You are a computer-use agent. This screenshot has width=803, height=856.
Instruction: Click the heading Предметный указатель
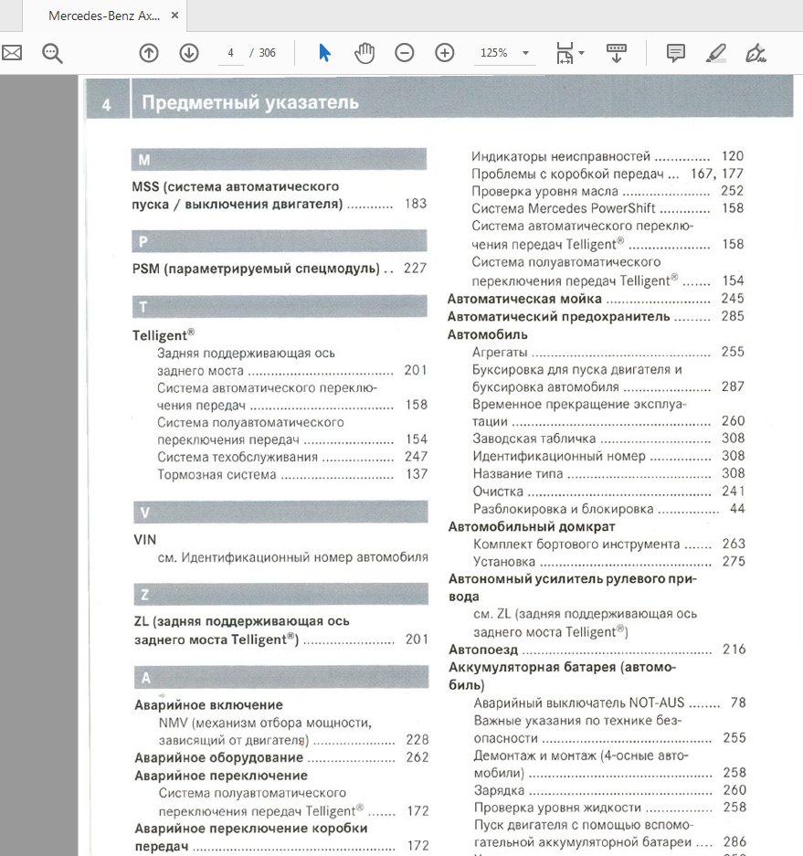[x=250, y=102]
